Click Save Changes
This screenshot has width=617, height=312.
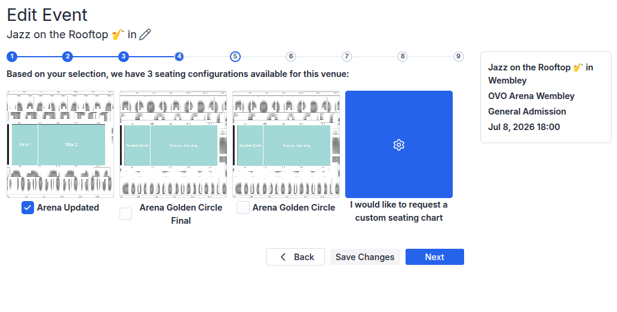365,257
